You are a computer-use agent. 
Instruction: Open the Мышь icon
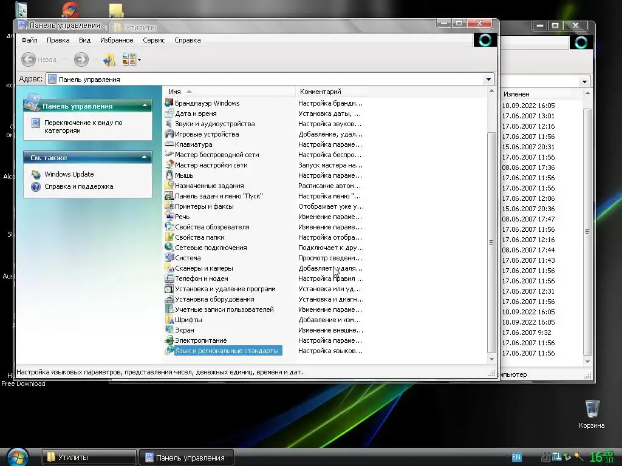coord(169,175)
